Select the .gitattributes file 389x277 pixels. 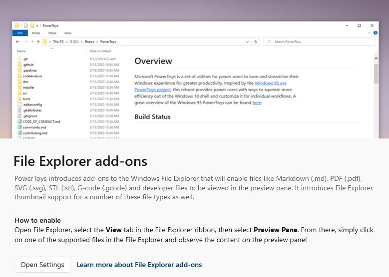click(32, 110)
